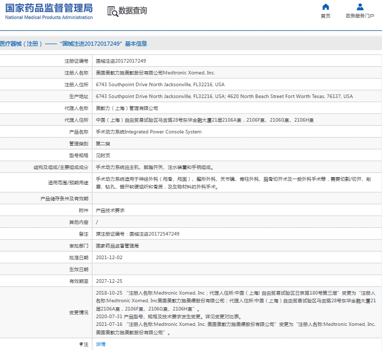Click the 注册人名称 row label
Image resolution: width=382 pixels, height=350 pixels.
point(77,73)
